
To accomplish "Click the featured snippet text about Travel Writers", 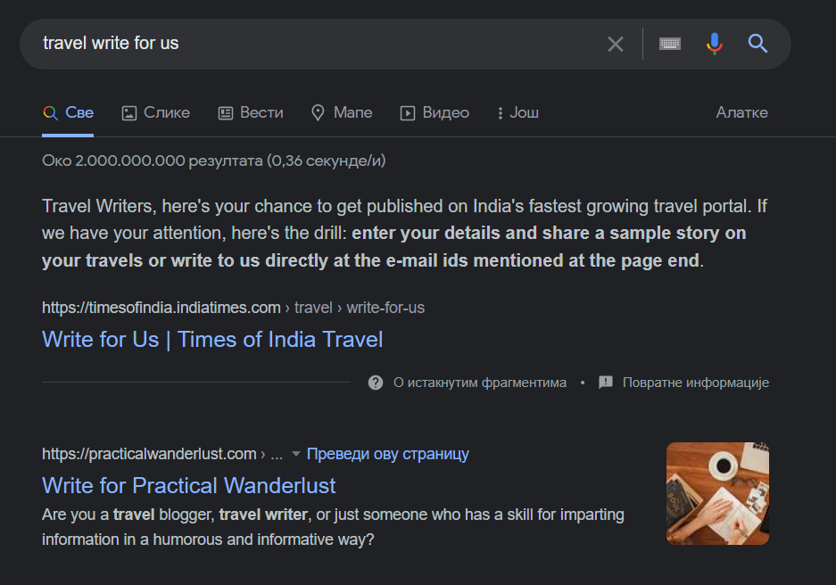I will point(404,234).
